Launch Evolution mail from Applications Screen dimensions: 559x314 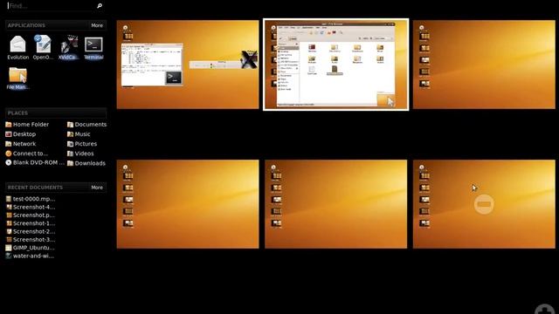17,47
